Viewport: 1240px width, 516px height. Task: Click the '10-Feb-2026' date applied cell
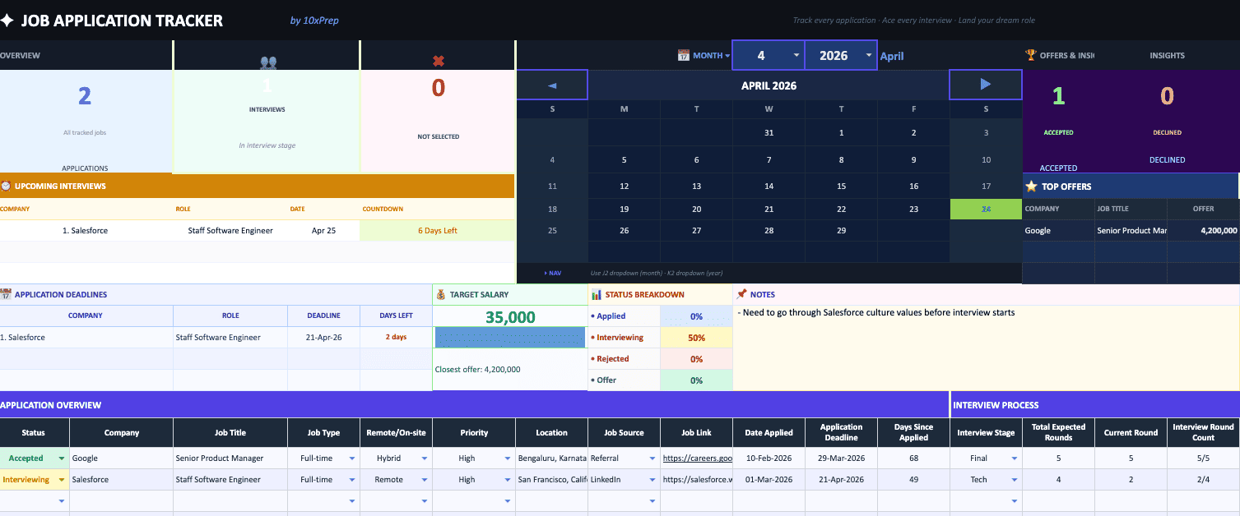click(x=769, y=458)
